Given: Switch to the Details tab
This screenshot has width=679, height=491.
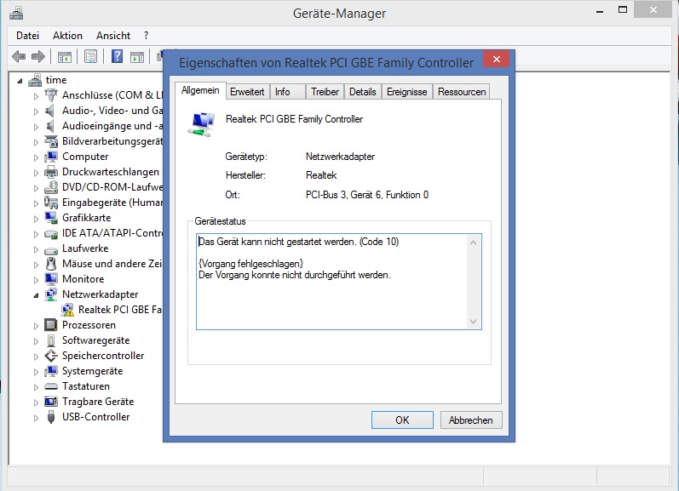Looking at the screenshot, I should pyautogui.click(x=362, y=92).
